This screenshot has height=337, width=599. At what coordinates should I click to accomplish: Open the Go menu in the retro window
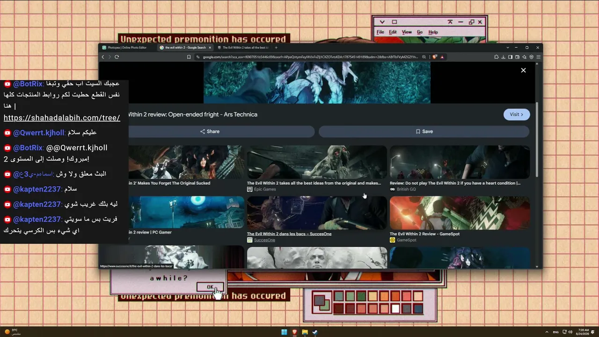(420, 32)
